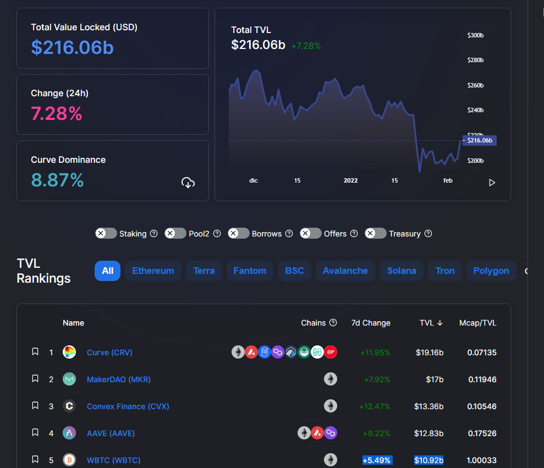This screenshot has height=468, width=544.
Task: Bookmark the WBTC (WBTC) row
Action: tap(35, 459)
